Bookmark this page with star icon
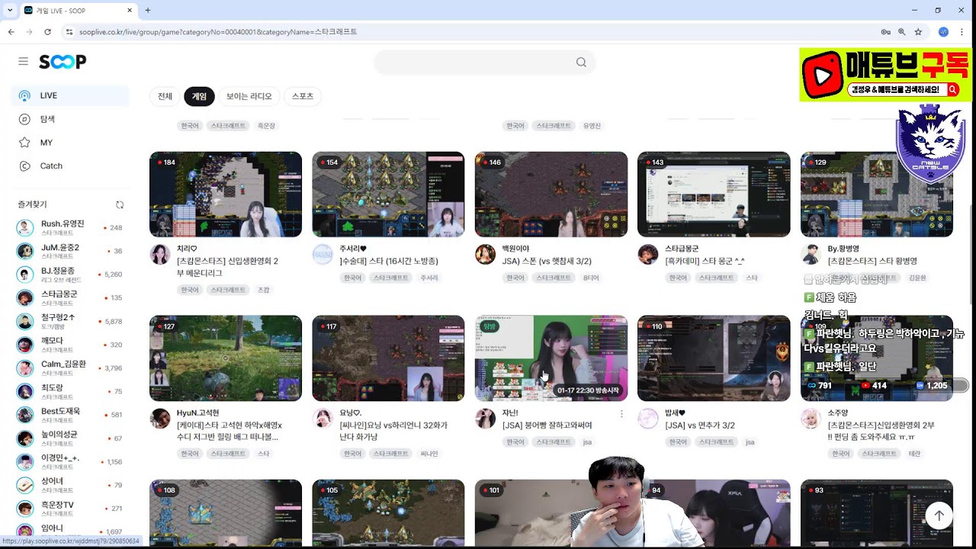This screenshot has height=549, width=976. (x=918, y=32)
